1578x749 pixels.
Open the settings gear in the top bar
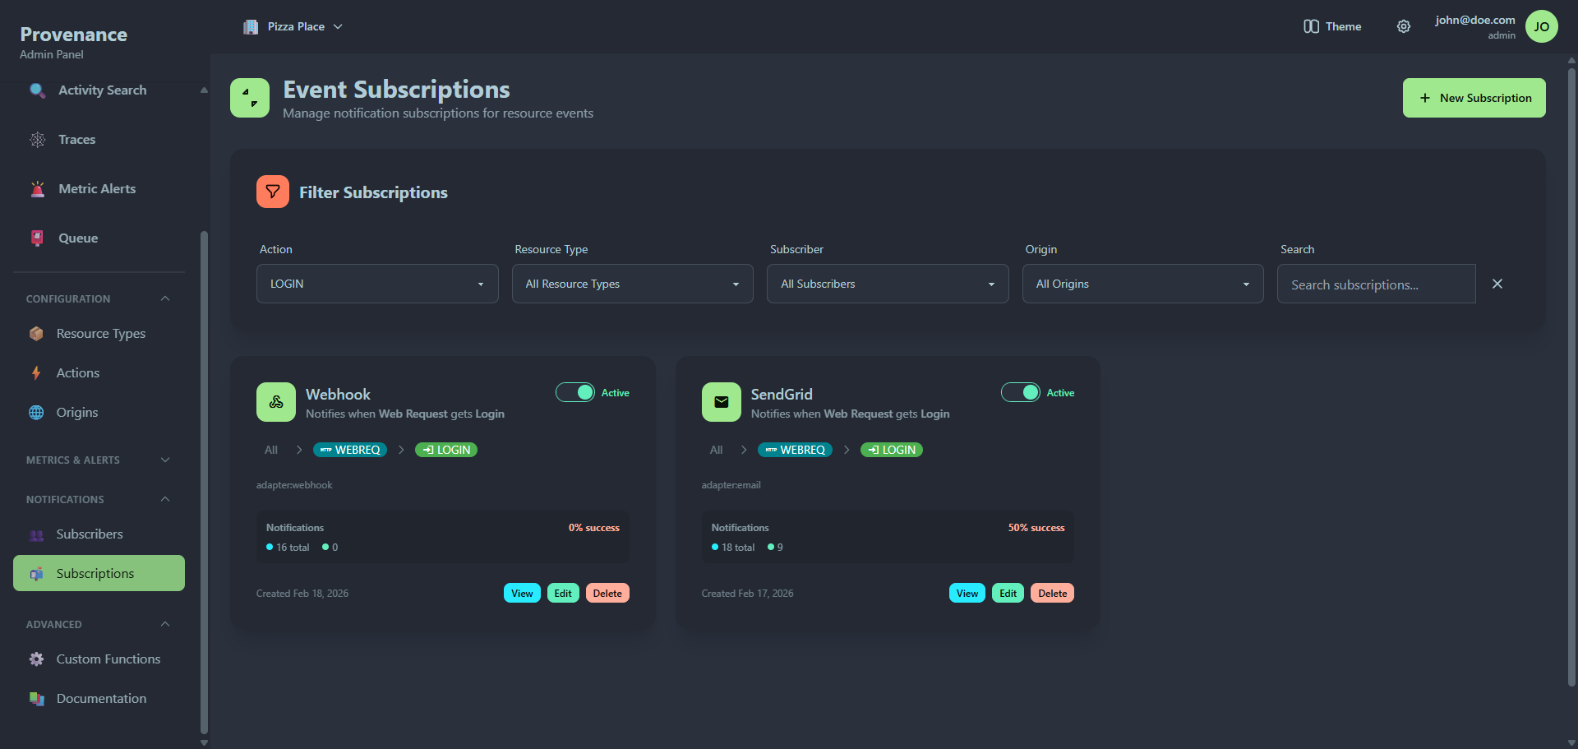(1404, 26)
